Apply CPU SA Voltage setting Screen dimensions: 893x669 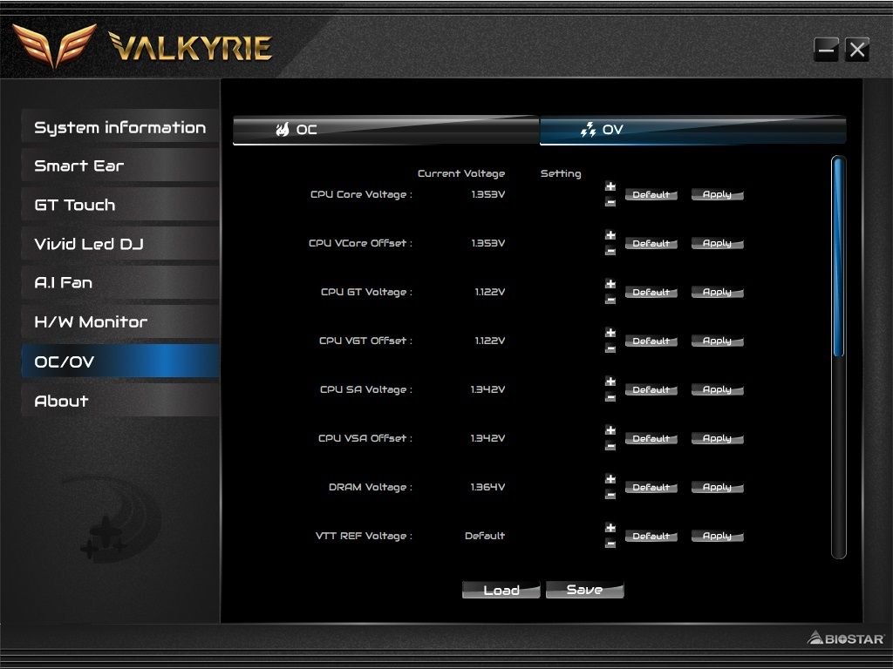pyautogui.click(x=717, y=389)
